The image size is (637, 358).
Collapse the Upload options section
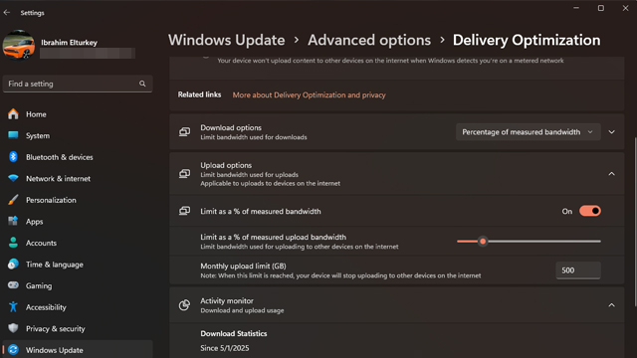tap(611, 174)
